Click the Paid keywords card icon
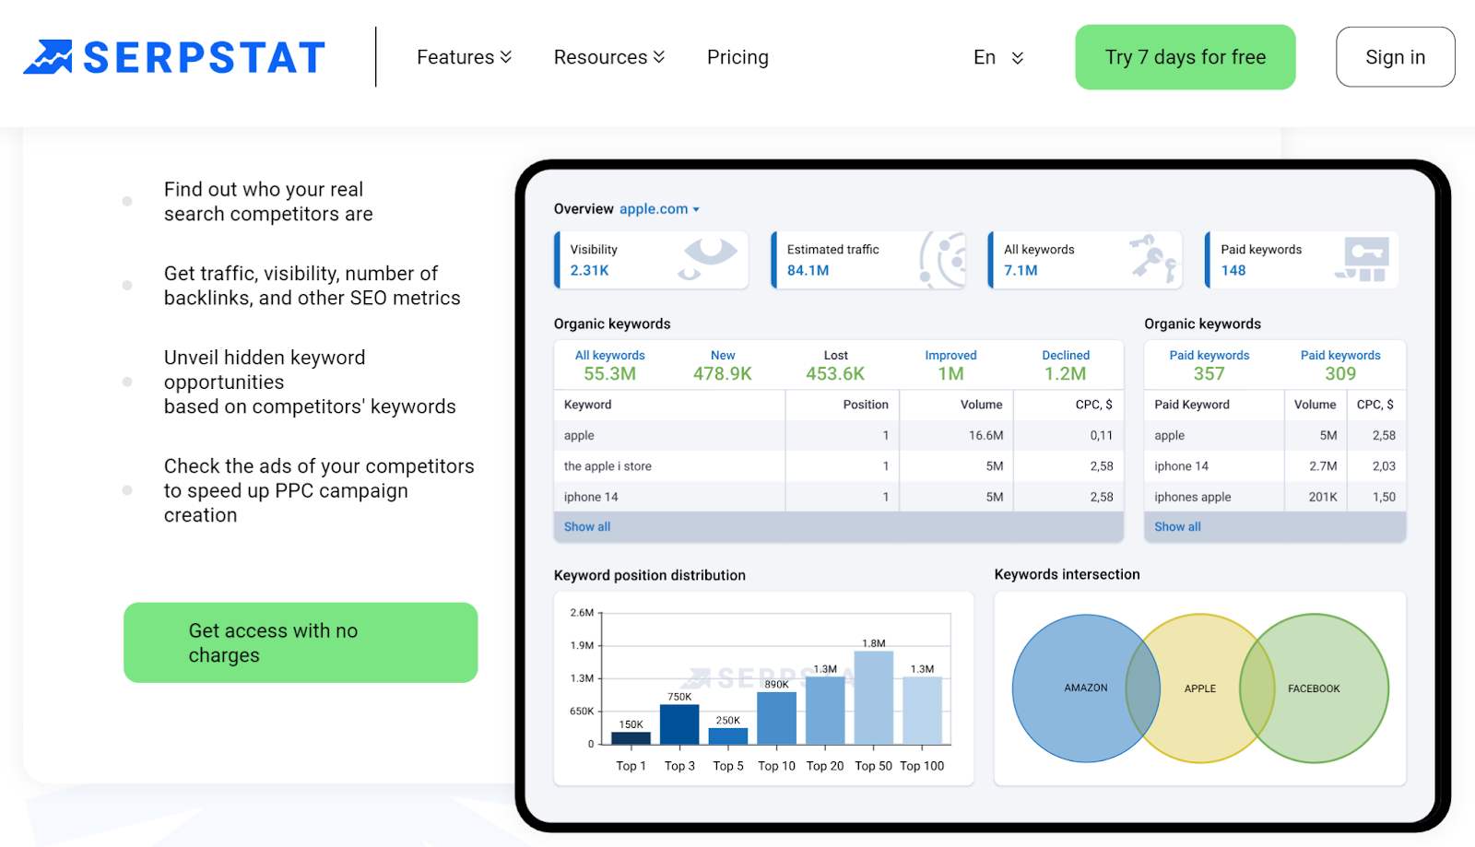Image resolution: width=1475 pixels, height=847 pixels. (1363, 259)
